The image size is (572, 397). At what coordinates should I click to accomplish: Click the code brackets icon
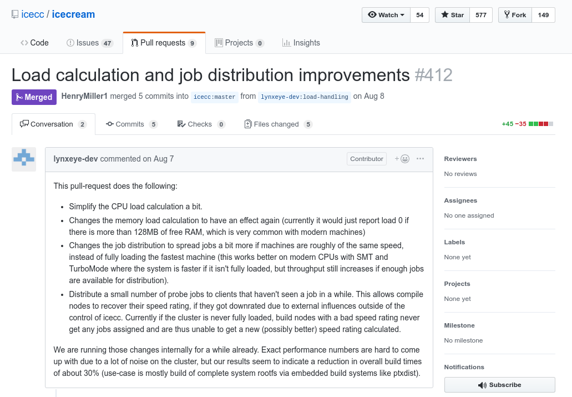click(x=24, y=43)
